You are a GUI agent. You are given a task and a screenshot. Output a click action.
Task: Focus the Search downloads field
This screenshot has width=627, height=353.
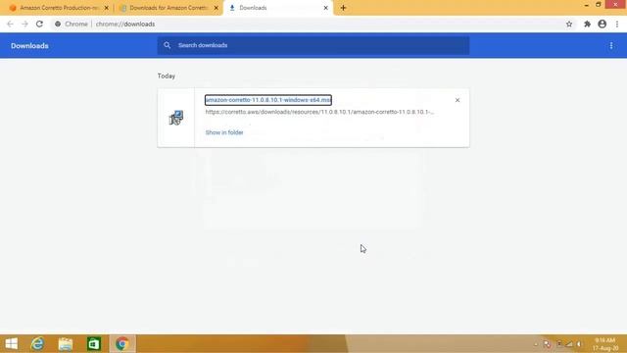[313, 45]
